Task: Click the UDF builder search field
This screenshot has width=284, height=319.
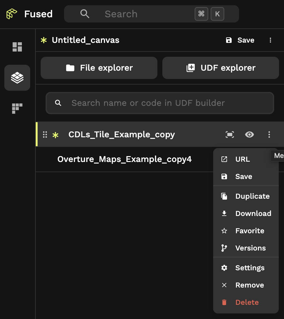Action: click(166, 103)
